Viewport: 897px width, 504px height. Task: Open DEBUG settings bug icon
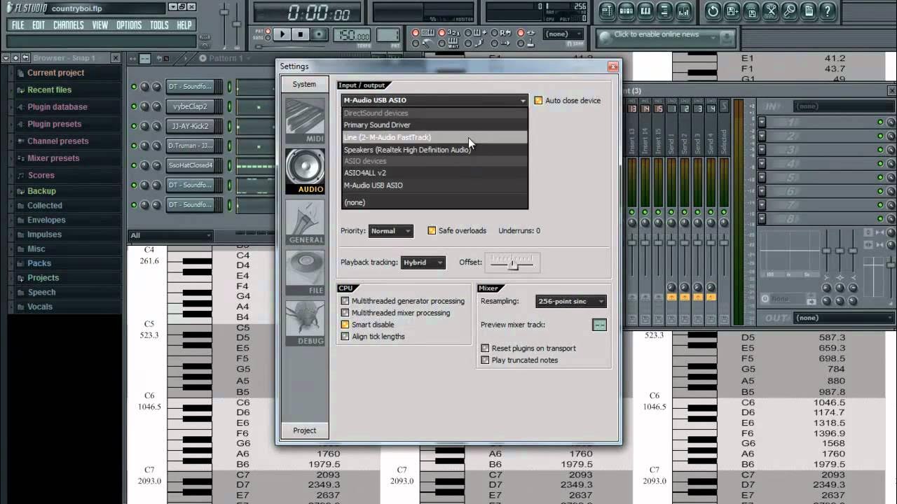click(305, 323)
